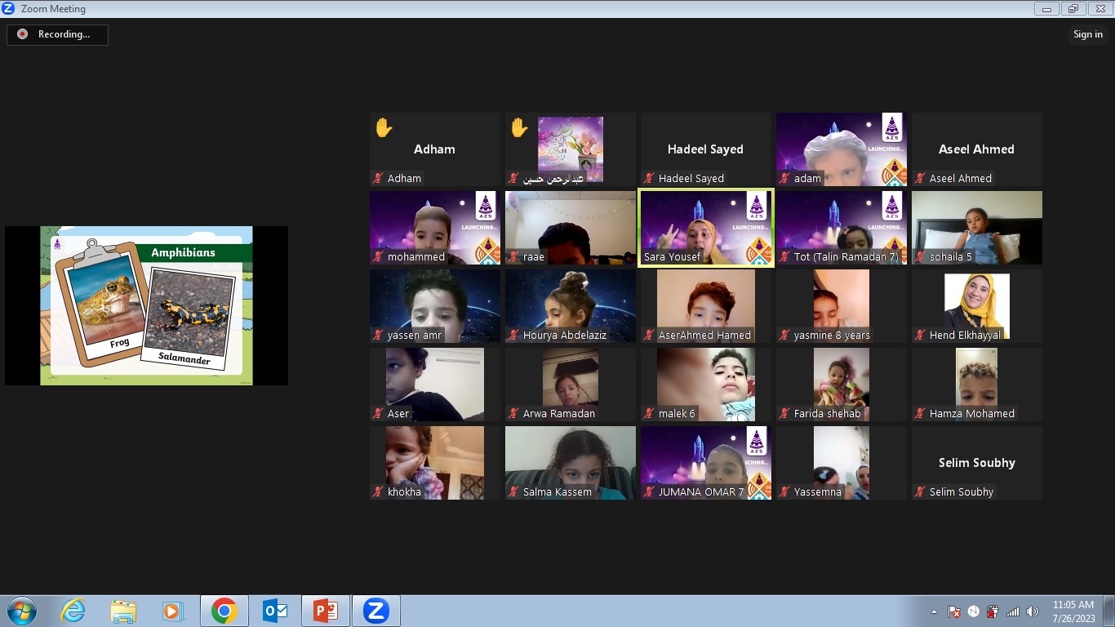Click the Sign in button
The height and width of the screenshot is (627, 1115).
(x=1087, y=34)
